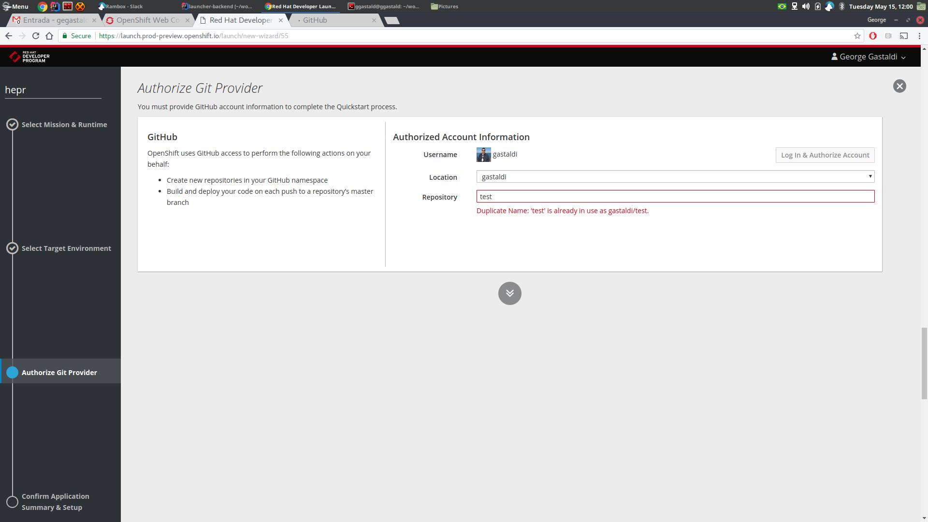Click the red AdBlock hand extension icon
This screenshot has height=522, width=928.
pyautogui.click(x=873, y=36)
